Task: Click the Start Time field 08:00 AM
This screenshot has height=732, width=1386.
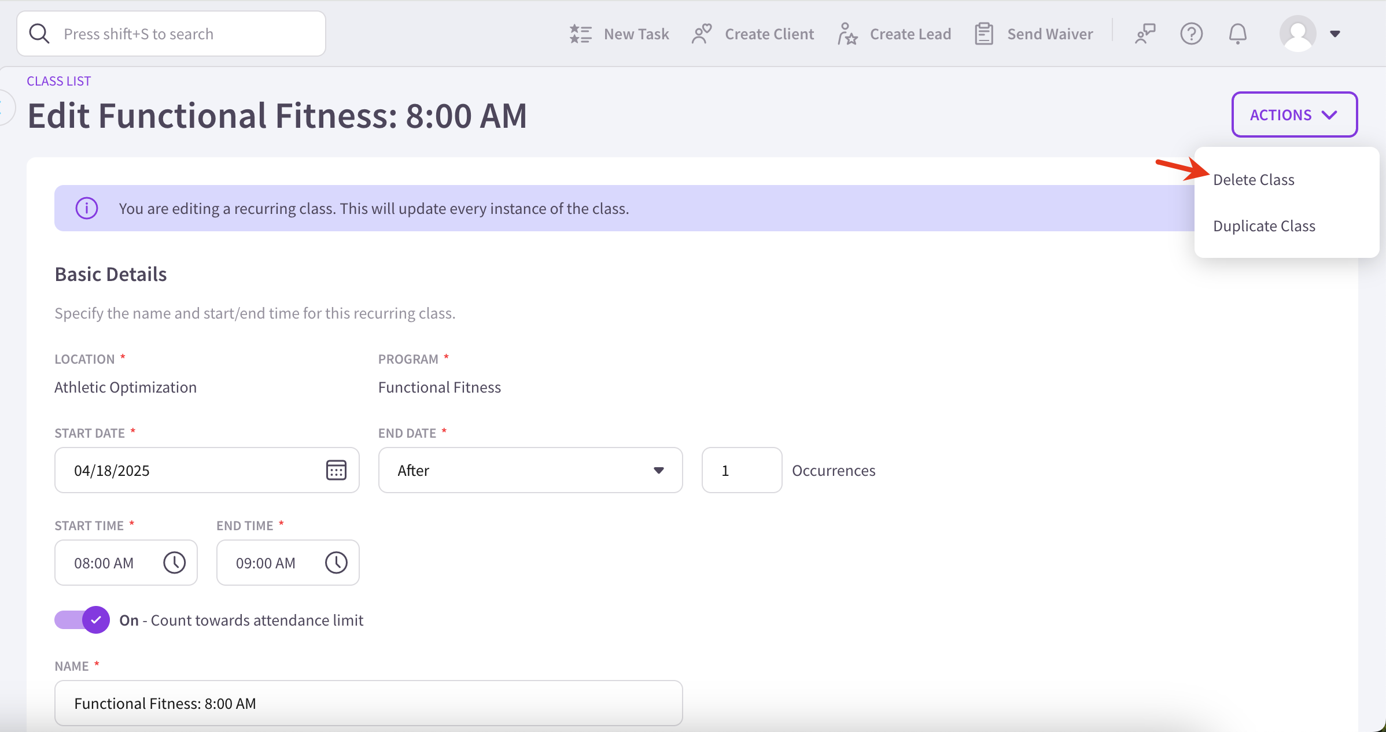Action: point(126,563)
